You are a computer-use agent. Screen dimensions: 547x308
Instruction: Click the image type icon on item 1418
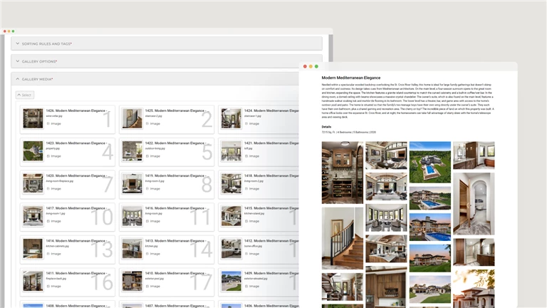point(246,188)
